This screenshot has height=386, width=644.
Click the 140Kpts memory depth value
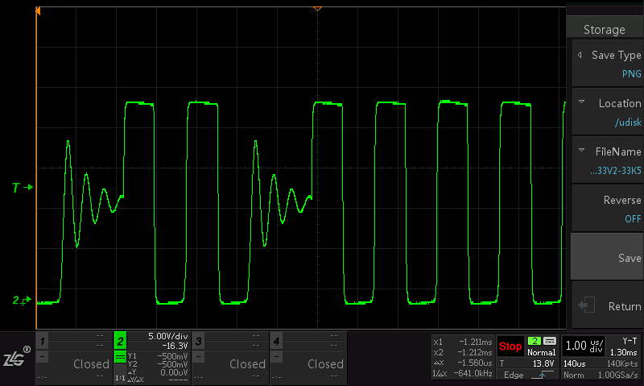pos(621,363)
